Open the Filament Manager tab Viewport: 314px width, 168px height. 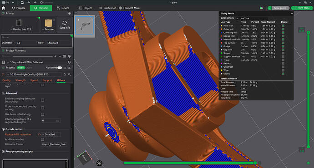pos(130,8)
